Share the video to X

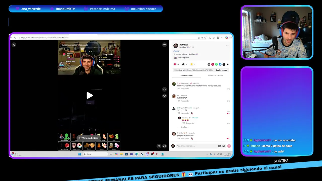point(224,64)
